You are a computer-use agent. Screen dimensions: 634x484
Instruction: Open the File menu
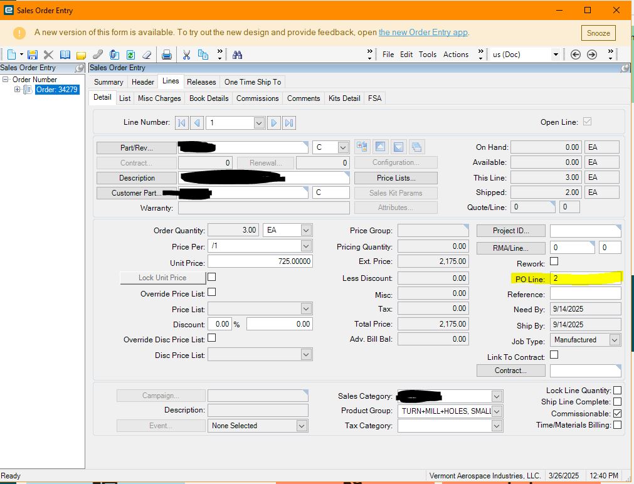(x=388, y=54)
